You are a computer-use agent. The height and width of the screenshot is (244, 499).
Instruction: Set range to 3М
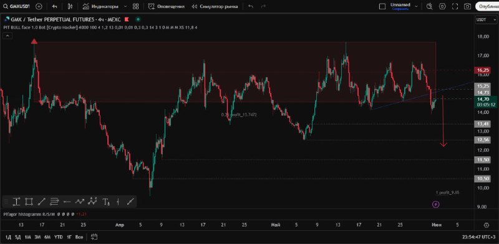pyautogui.click(x=37, y=237)
